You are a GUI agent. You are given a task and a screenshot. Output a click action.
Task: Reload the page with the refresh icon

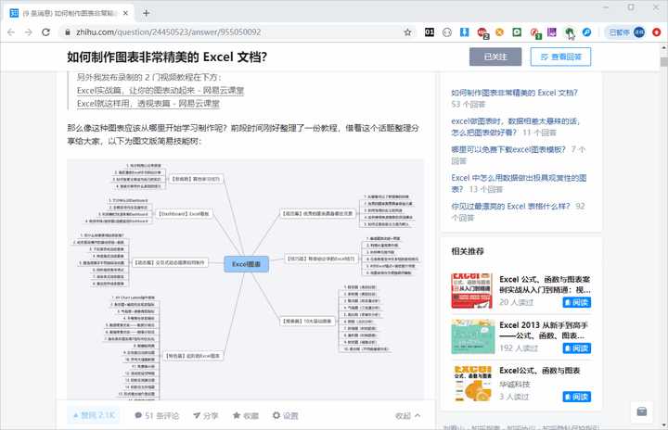pos(46,32)
